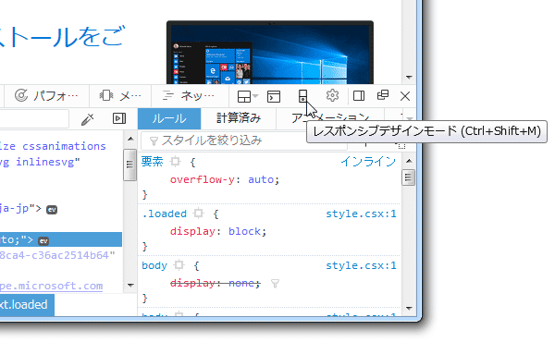Open the sidebar all-tabs dropdown arrow
Screen dimensions: 555x342
410,119
